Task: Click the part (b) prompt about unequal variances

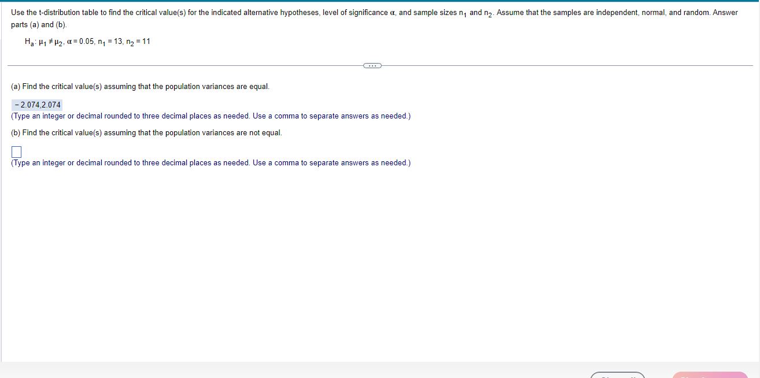Action: [x=146, y=132]
